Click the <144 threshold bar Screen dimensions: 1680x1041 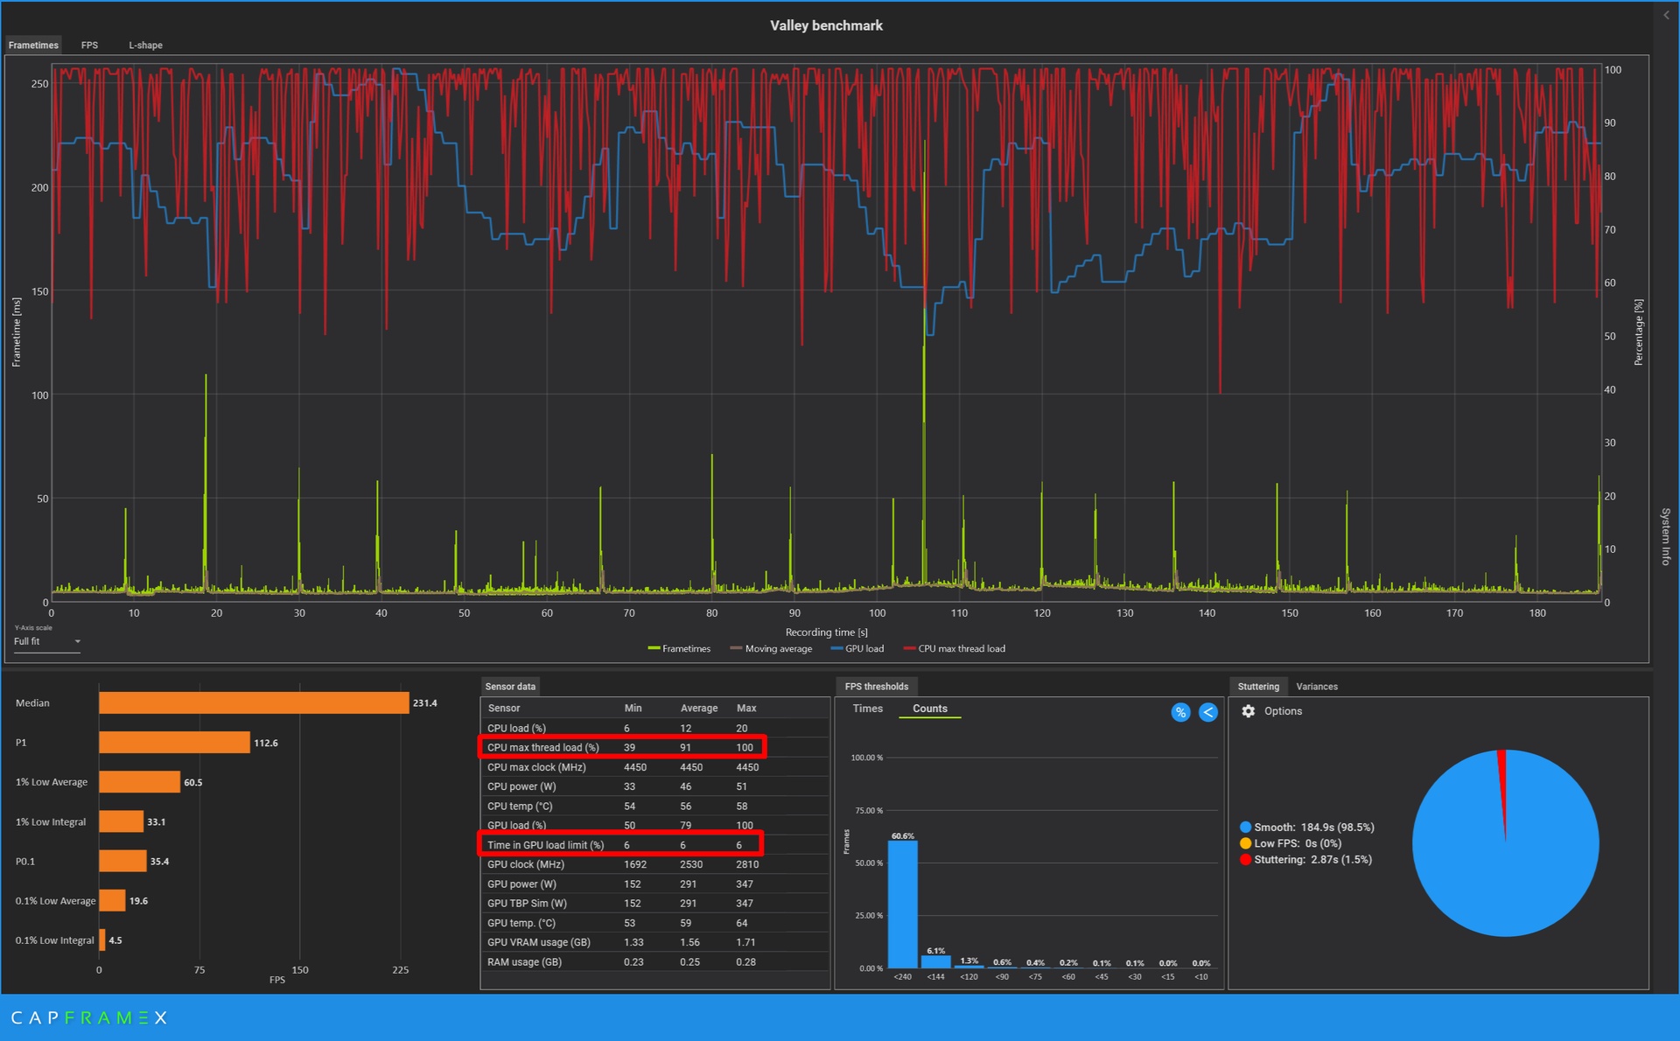pyautogui.click(x=935, y=961)
